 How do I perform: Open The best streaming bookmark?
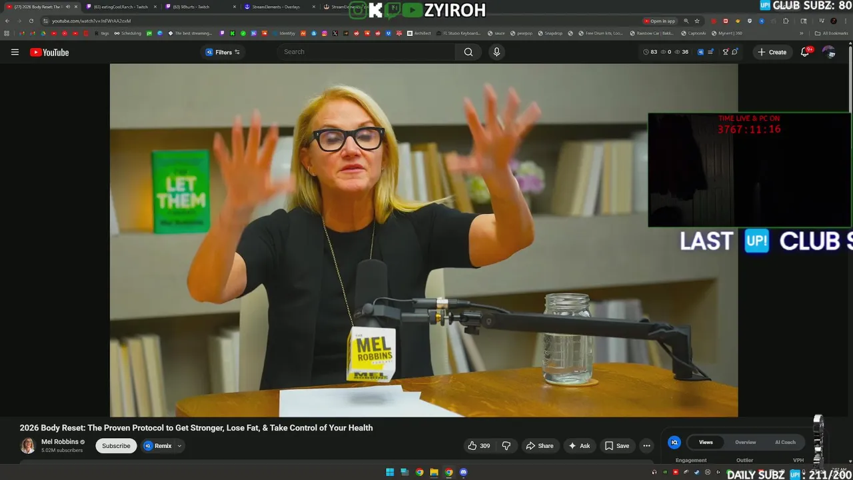click(x=190, y=33)
